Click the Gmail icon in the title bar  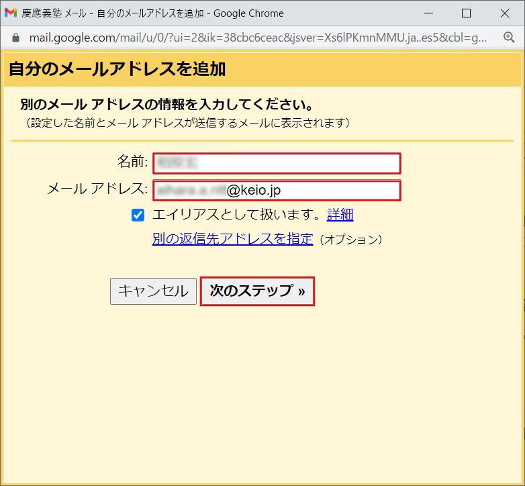[11, 13]
